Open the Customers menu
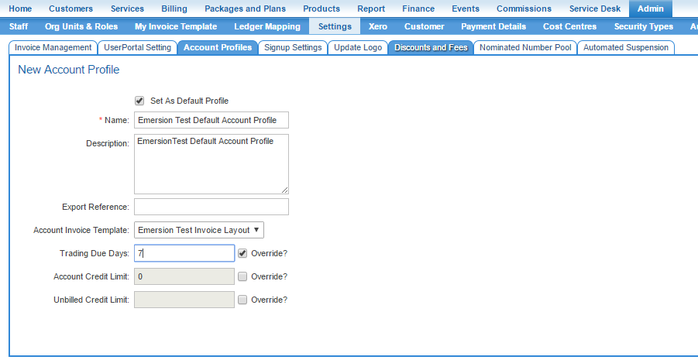 tap(70, 9)
